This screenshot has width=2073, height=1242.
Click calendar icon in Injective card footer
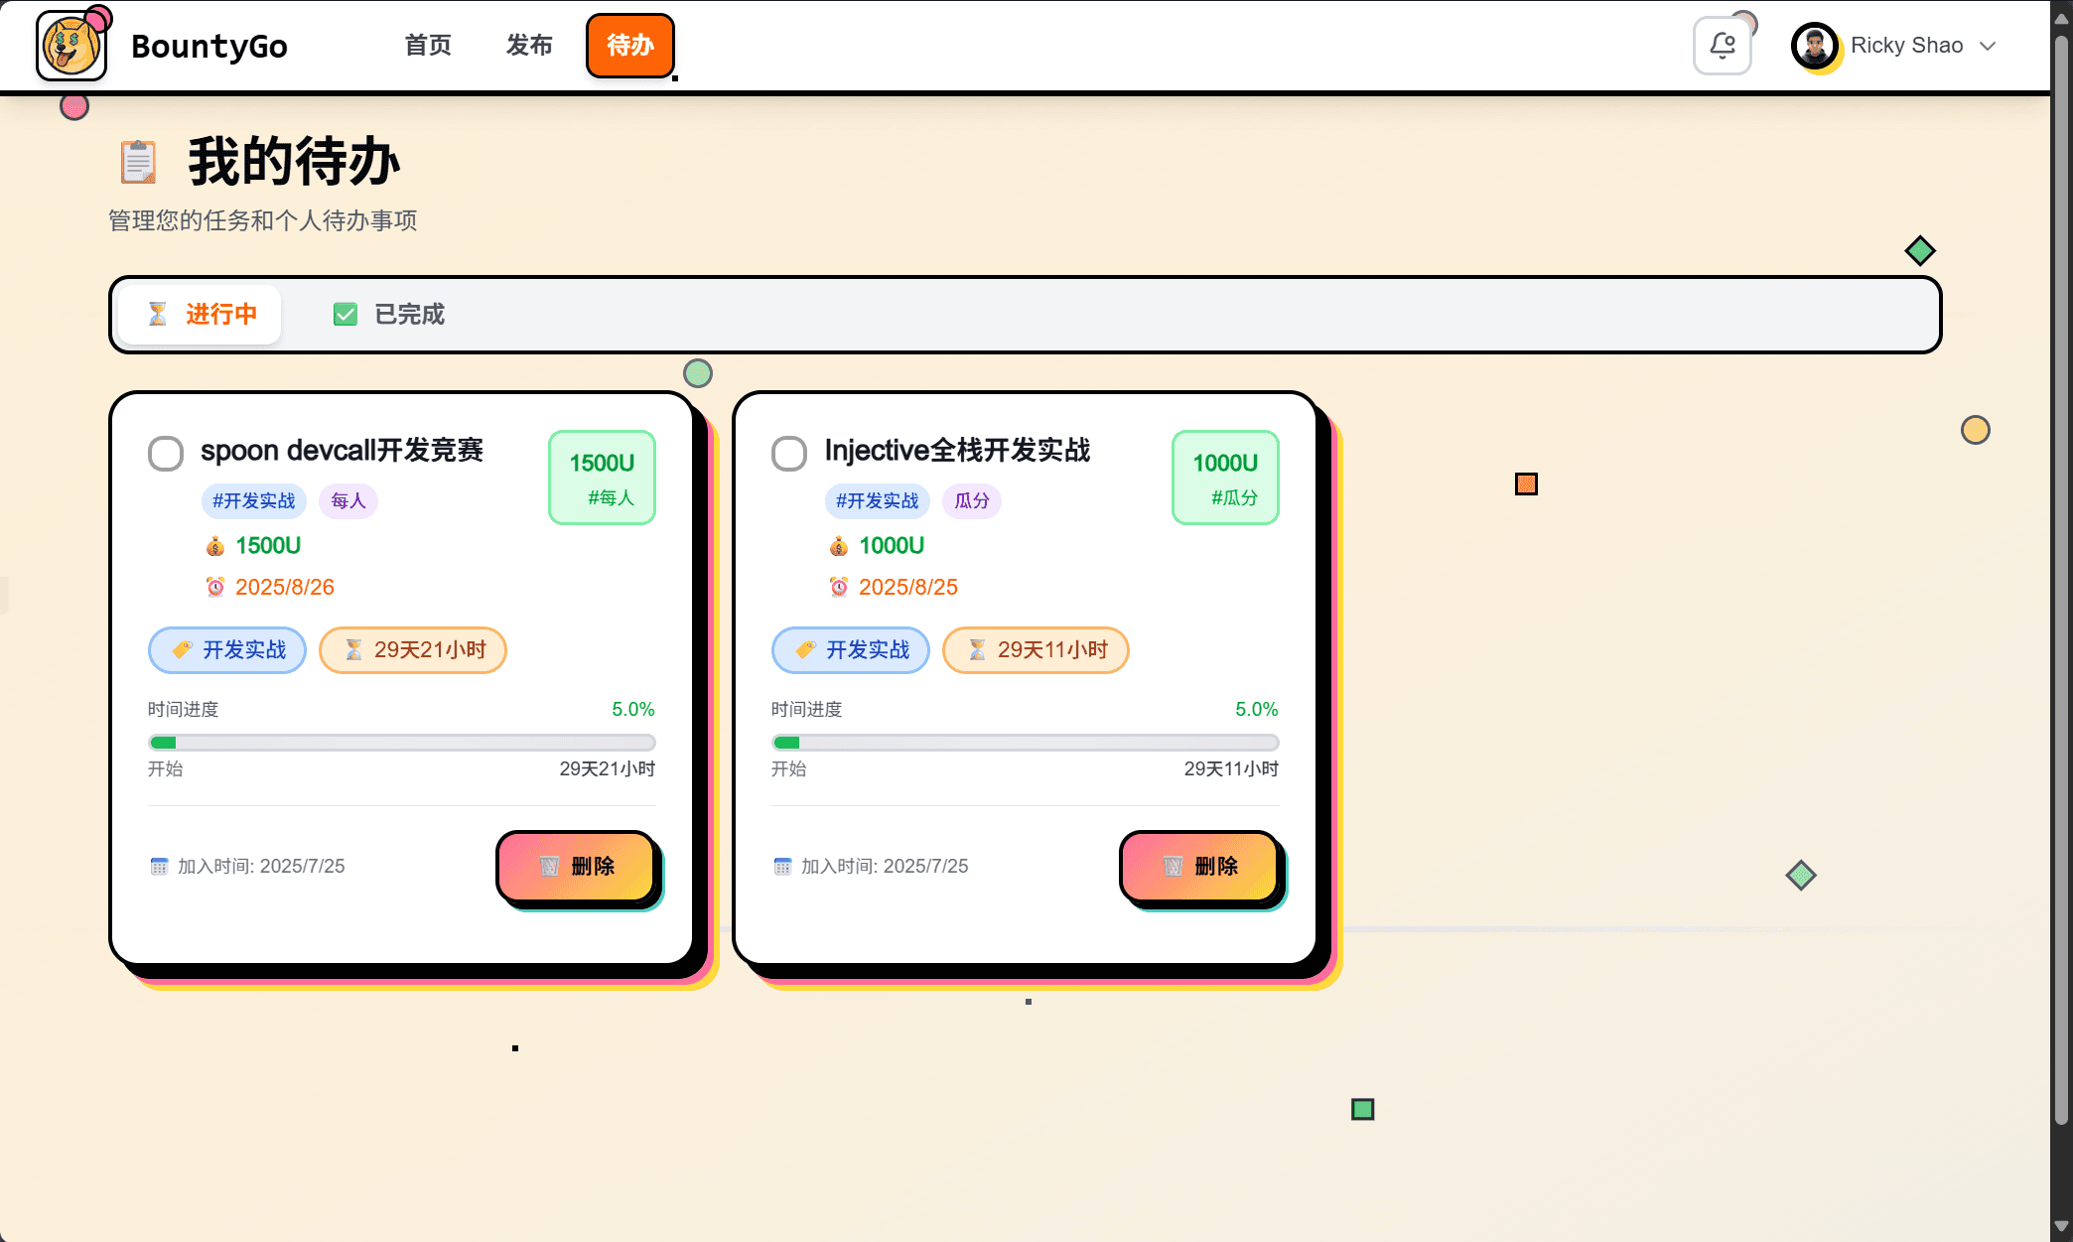pos(782,867)
